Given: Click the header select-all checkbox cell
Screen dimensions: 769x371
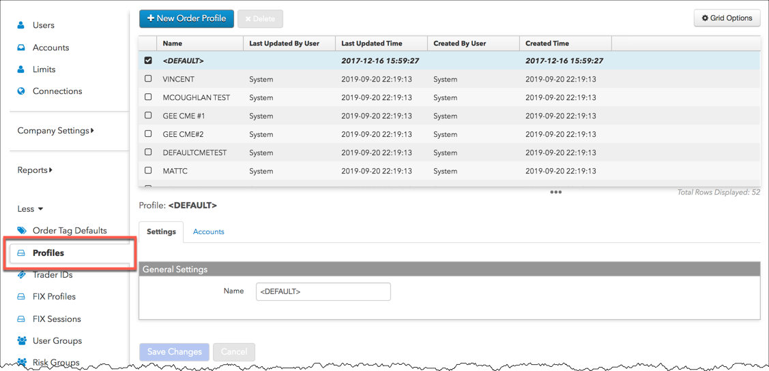Looking at the screenshot, I should pyautogui.click(x=147, y=43).
